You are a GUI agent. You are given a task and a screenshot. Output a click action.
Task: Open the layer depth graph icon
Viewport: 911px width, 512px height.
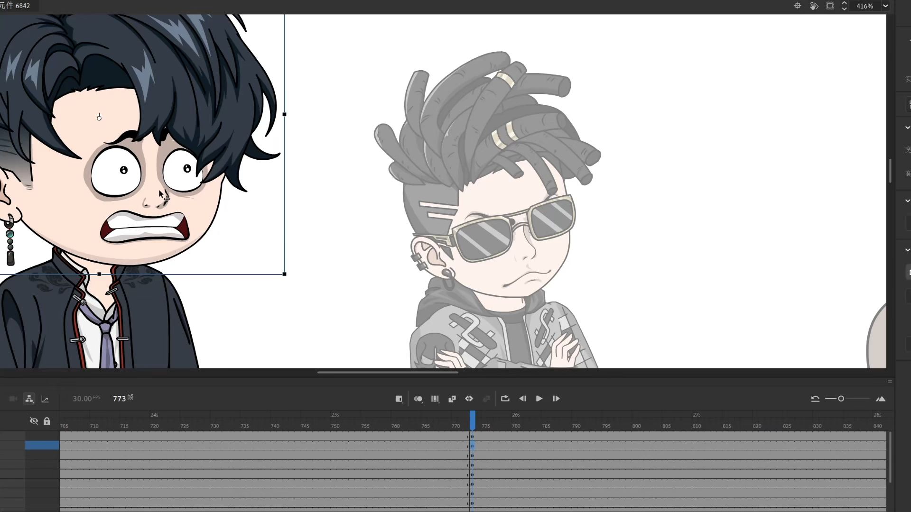pos(45,399)
